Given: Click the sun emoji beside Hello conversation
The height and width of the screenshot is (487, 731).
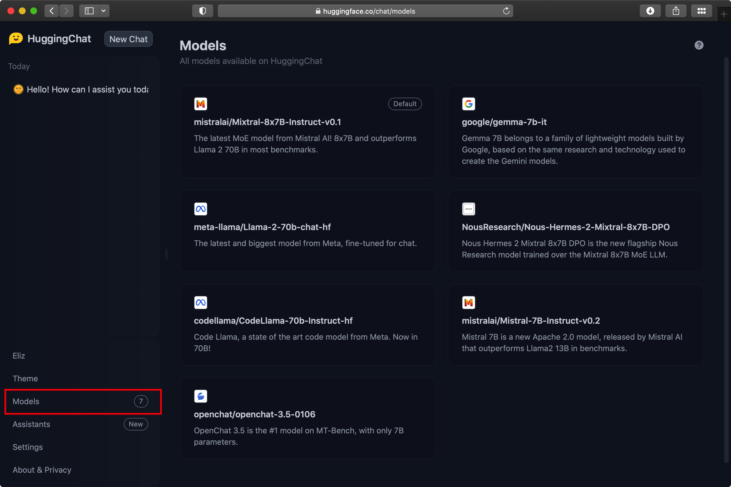Looking at the screenshot, I should click(x=18, y=89).
